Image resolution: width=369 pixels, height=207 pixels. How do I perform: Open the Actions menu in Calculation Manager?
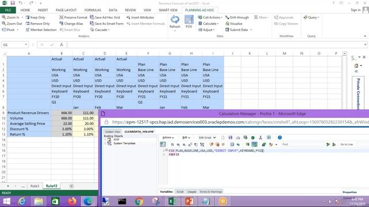(x=168, y=137)
